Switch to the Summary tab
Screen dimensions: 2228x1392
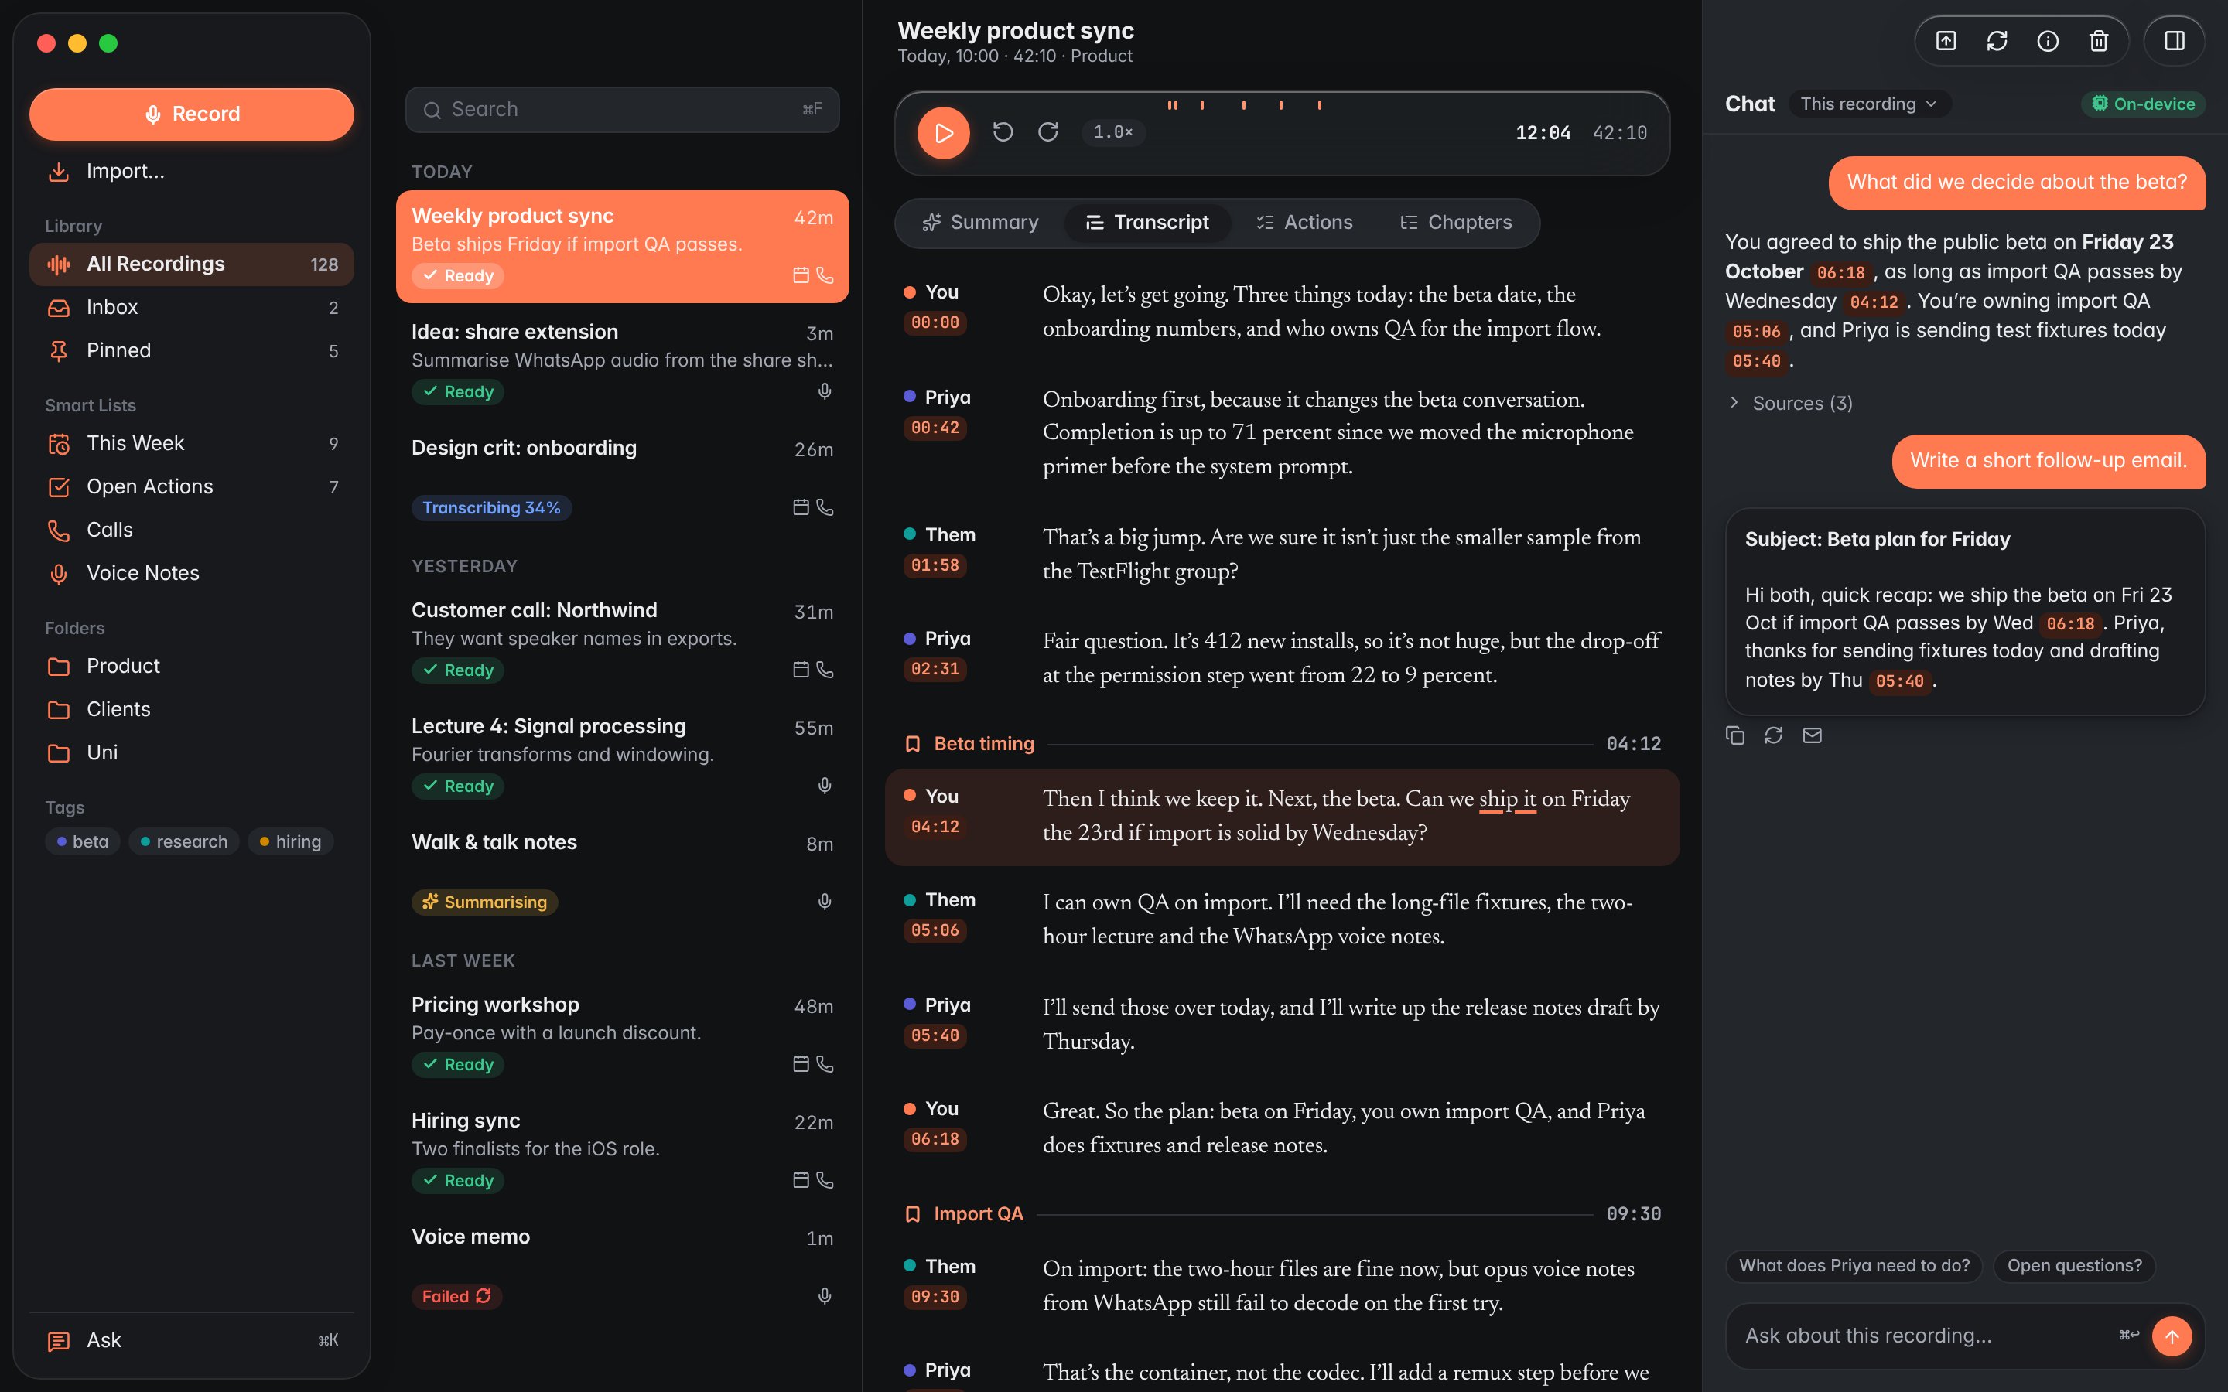click(x=980, y=223)
